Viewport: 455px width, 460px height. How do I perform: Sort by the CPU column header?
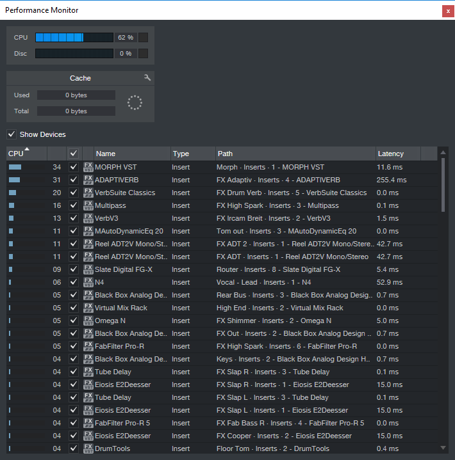coord(26,154)
